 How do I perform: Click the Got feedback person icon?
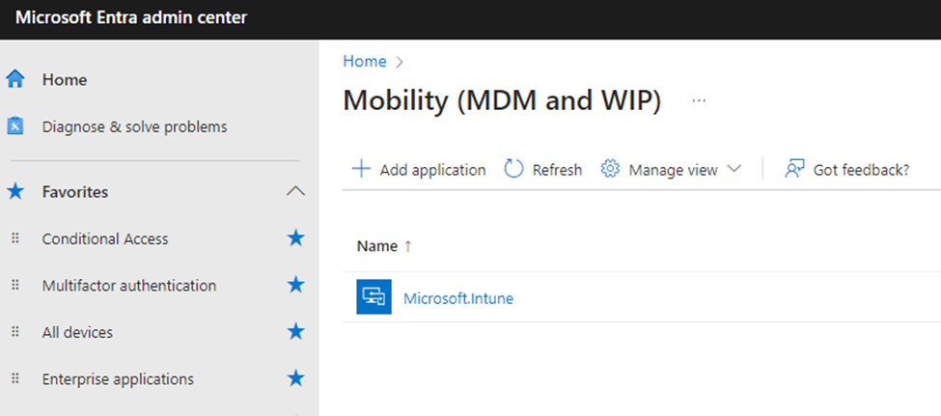[x=794, y=169]
